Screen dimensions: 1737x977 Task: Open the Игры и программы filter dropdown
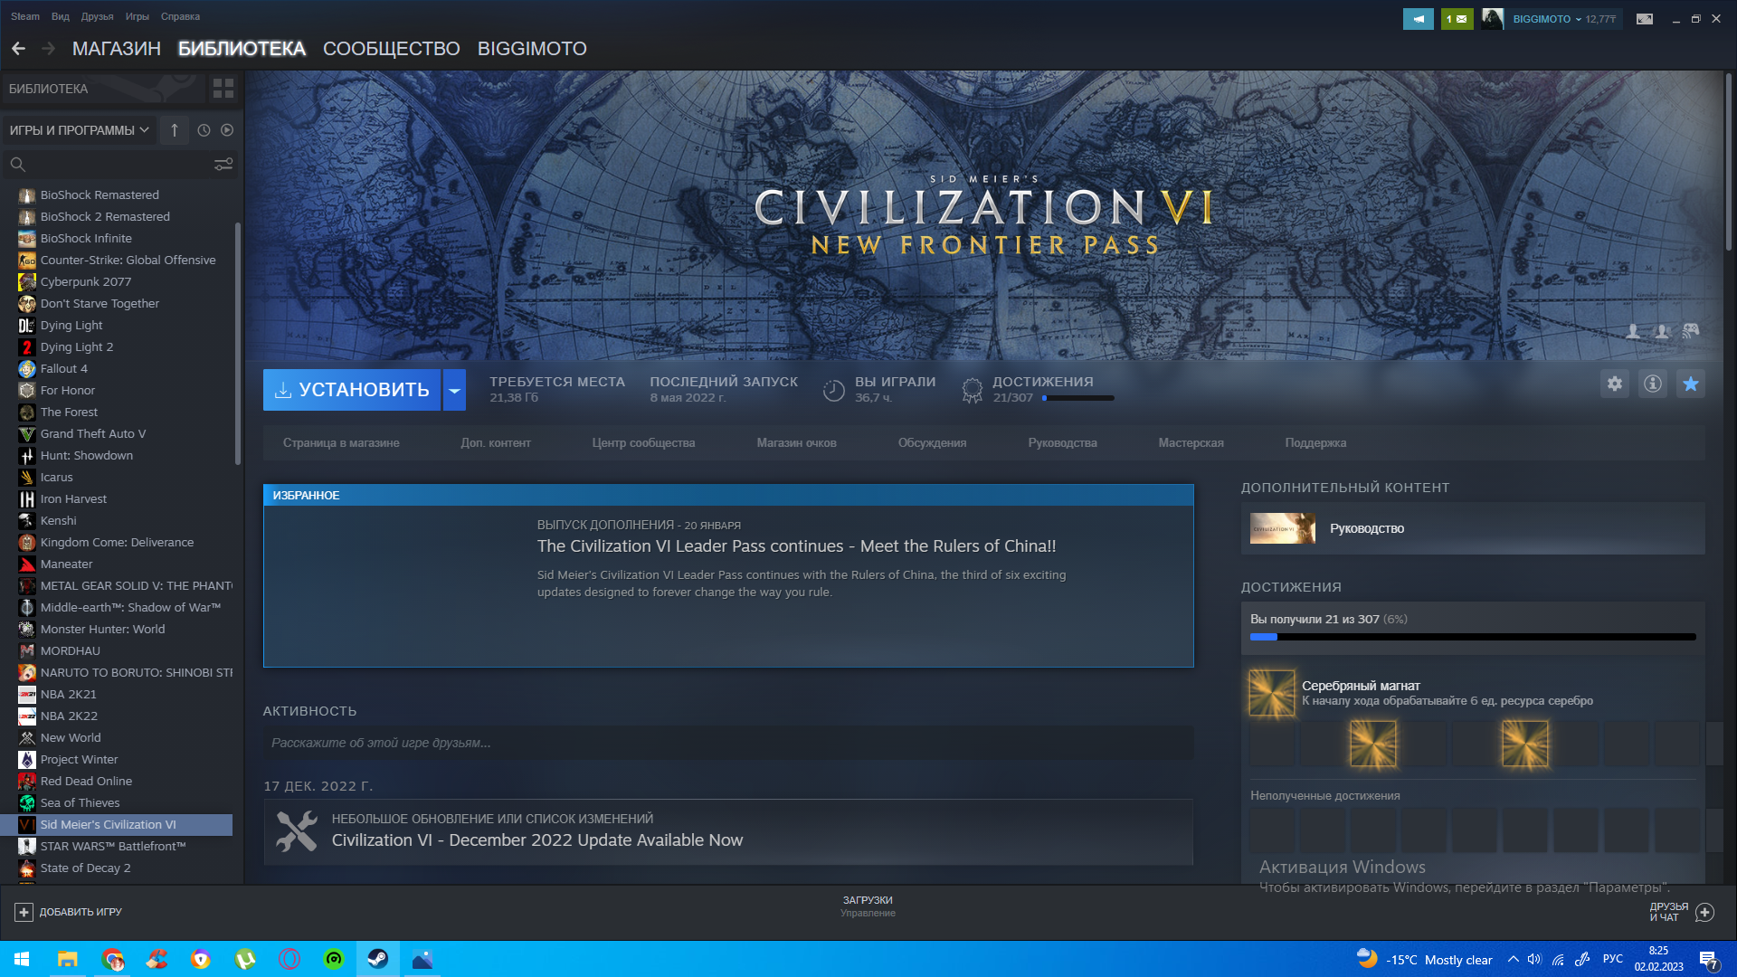(79, 130)
